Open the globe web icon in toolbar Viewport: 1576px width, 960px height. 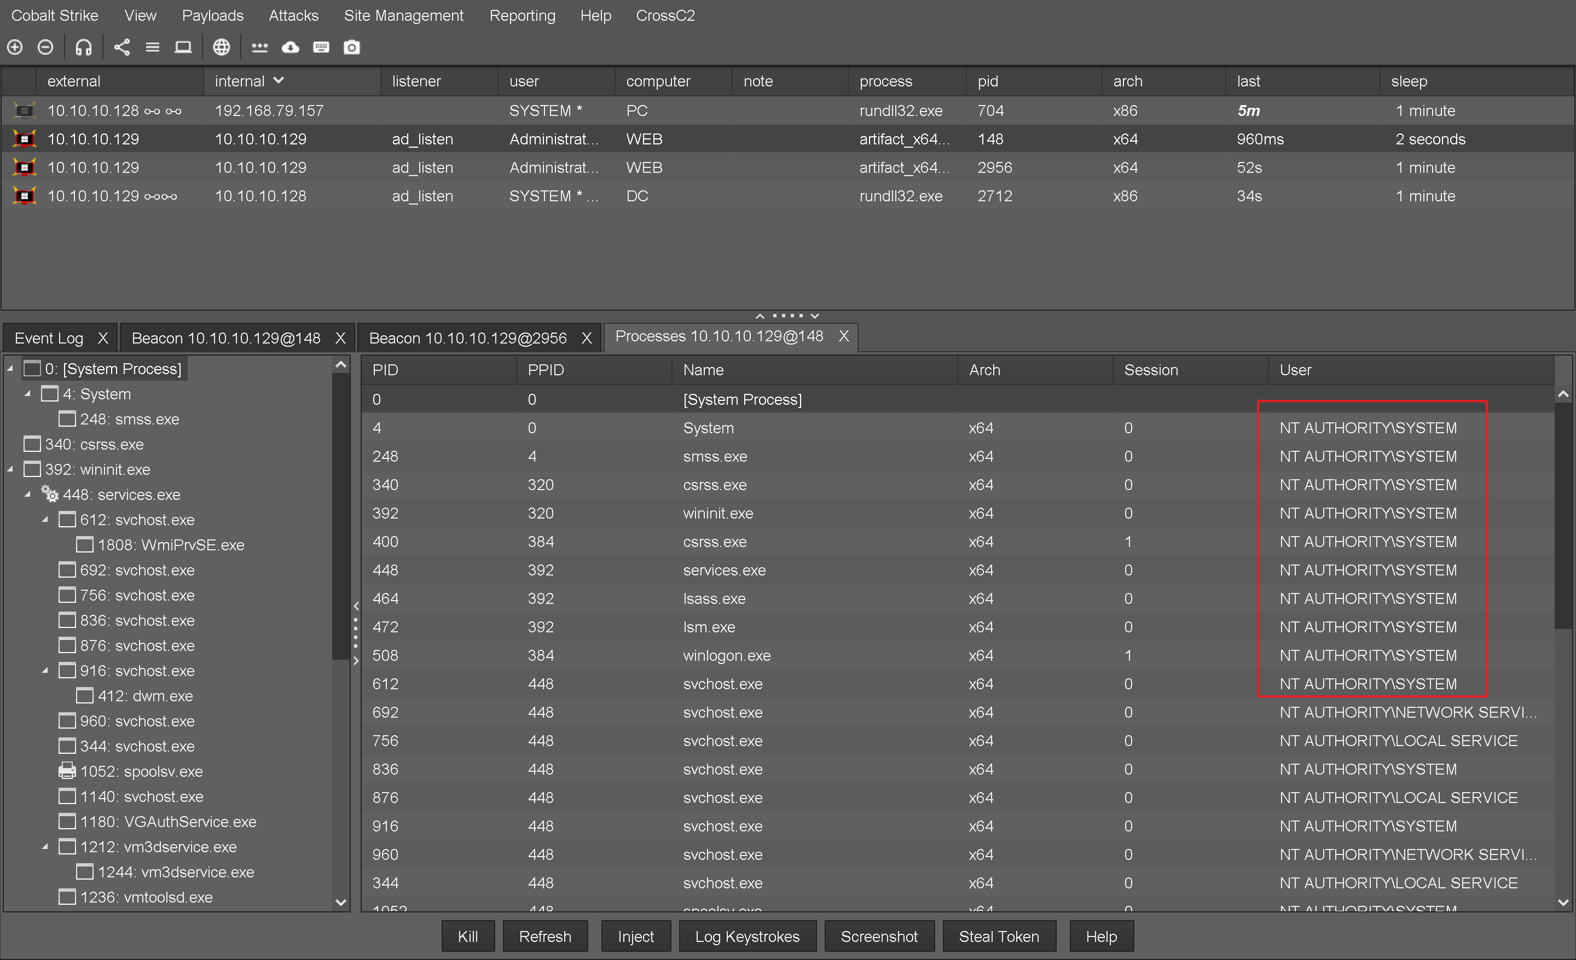point(221,47)
